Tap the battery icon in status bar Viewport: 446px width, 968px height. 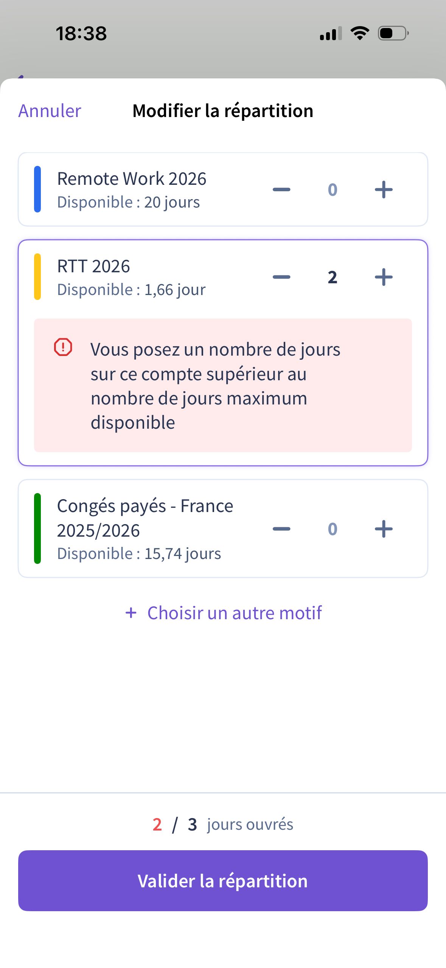point(393,33)
